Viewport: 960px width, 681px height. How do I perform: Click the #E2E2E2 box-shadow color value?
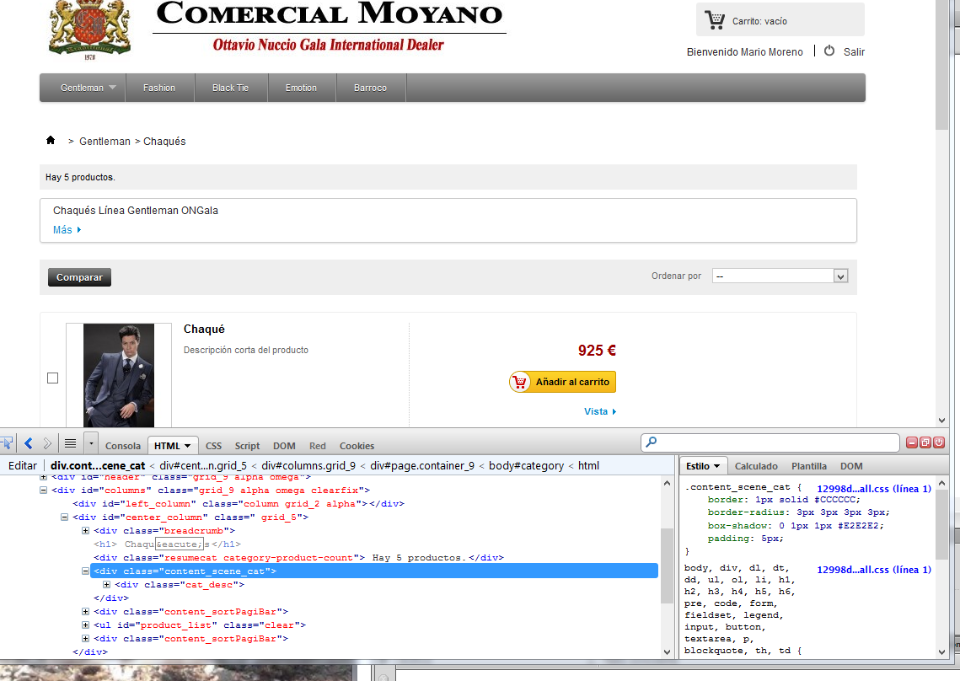858,525
